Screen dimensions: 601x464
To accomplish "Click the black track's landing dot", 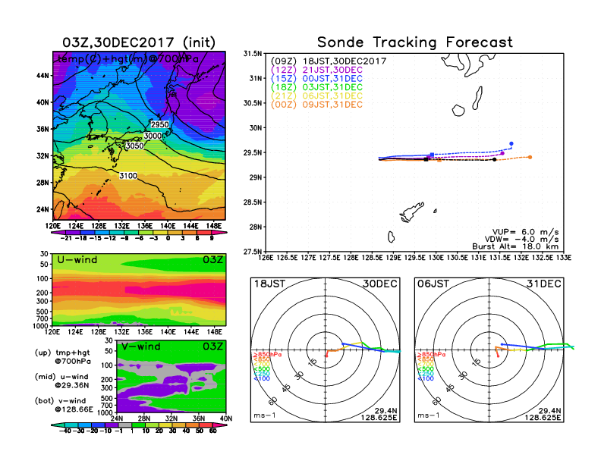I will click(495, 160).
